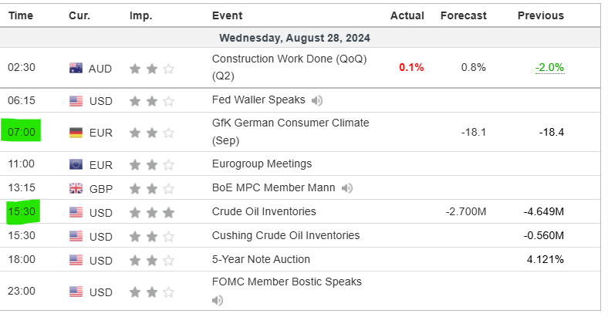Open the GfK German Consumer Climate event

pyautogui.click(x=290, y=123)
